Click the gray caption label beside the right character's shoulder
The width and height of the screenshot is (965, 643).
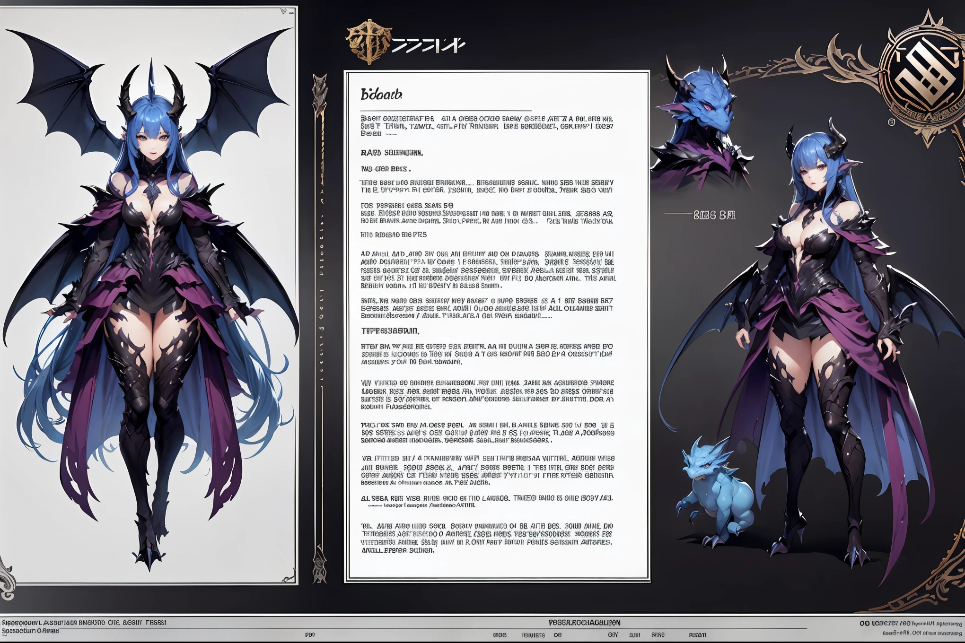click(714, 215)
